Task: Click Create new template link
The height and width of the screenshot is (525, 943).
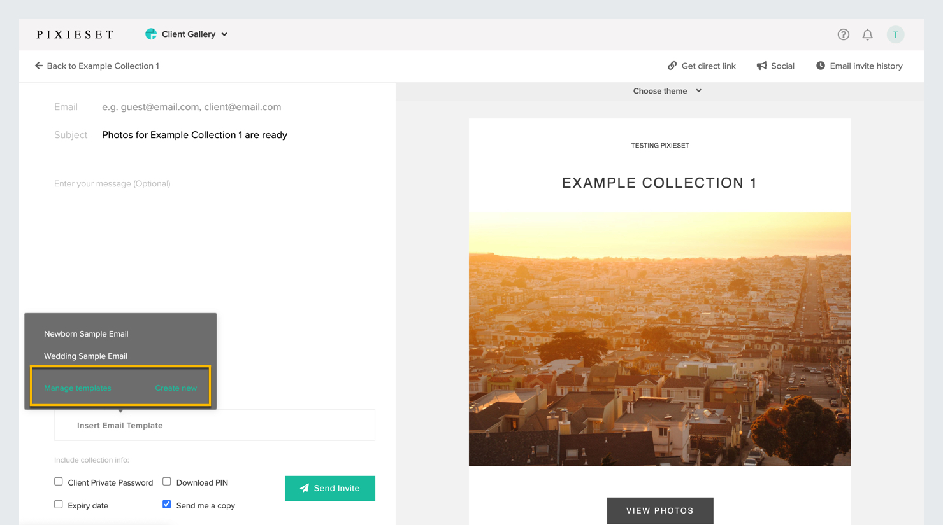Action: point(176,388)
